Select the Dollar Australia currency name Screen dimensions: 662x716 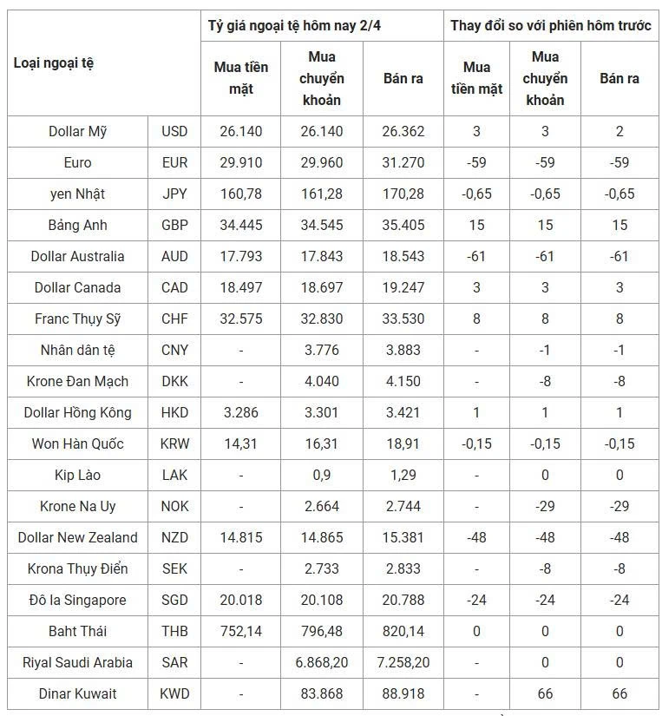pos(78,256)
